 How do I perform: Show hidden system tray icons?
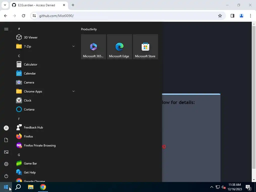click(x=211, y=187)
